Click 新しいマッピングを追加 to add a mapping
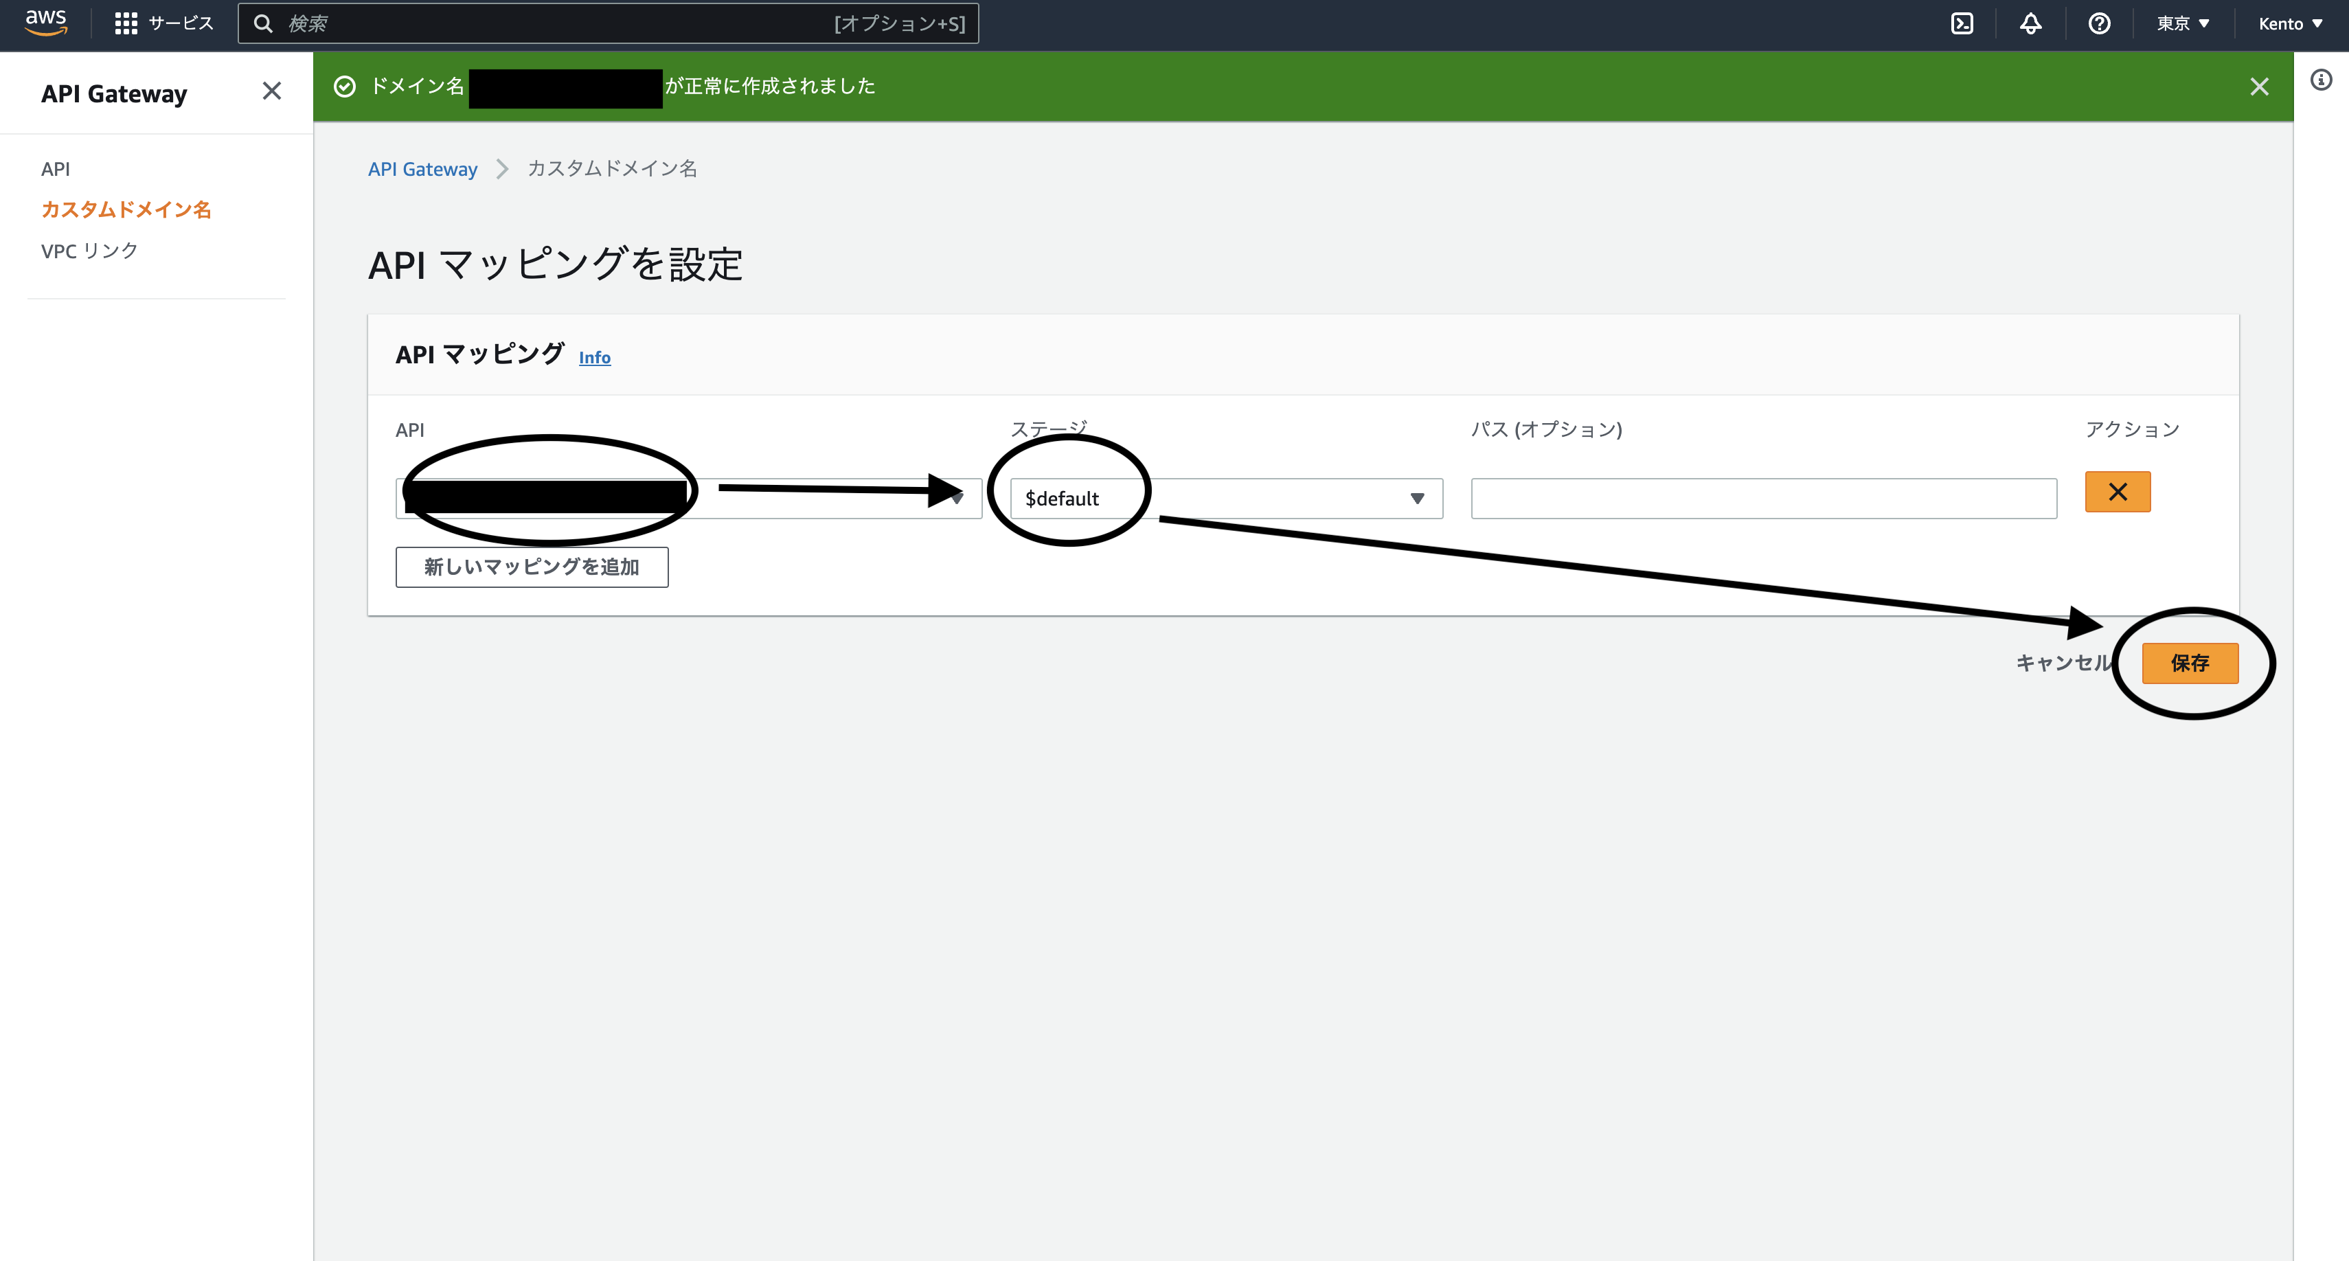 tap(532, 566)
